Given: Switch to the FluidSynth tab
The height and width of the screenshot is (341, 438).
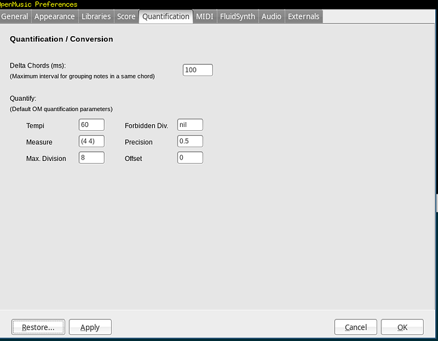Looking at the screenshot, I should [237, 16].
